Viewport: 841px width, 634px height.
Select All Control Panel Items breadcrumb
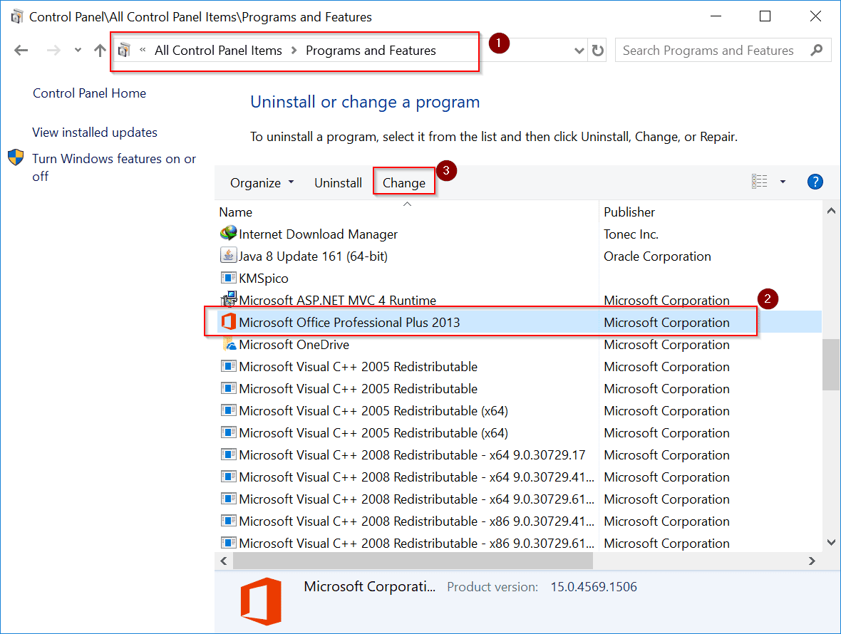[218, 51]
